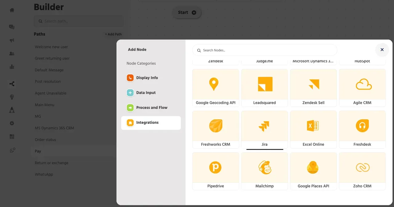The height and width of the screenshot is (207, 394).
Task: Click the lightbulb sidebar icon
Action: point(12,97)
